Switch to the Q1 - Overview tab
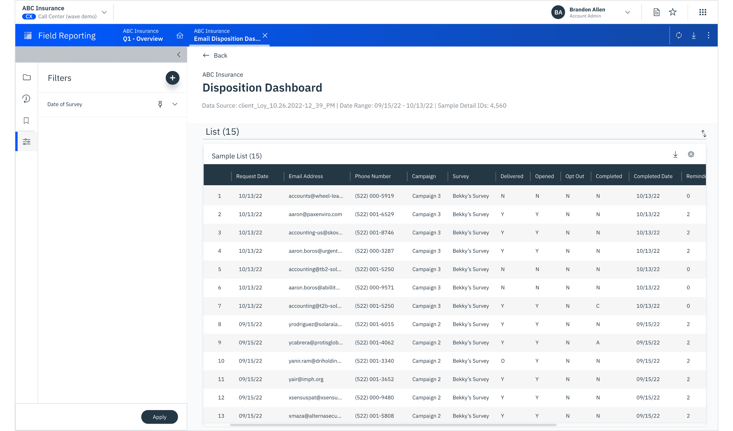Screen dimensions: 733x431 point(143,35)
